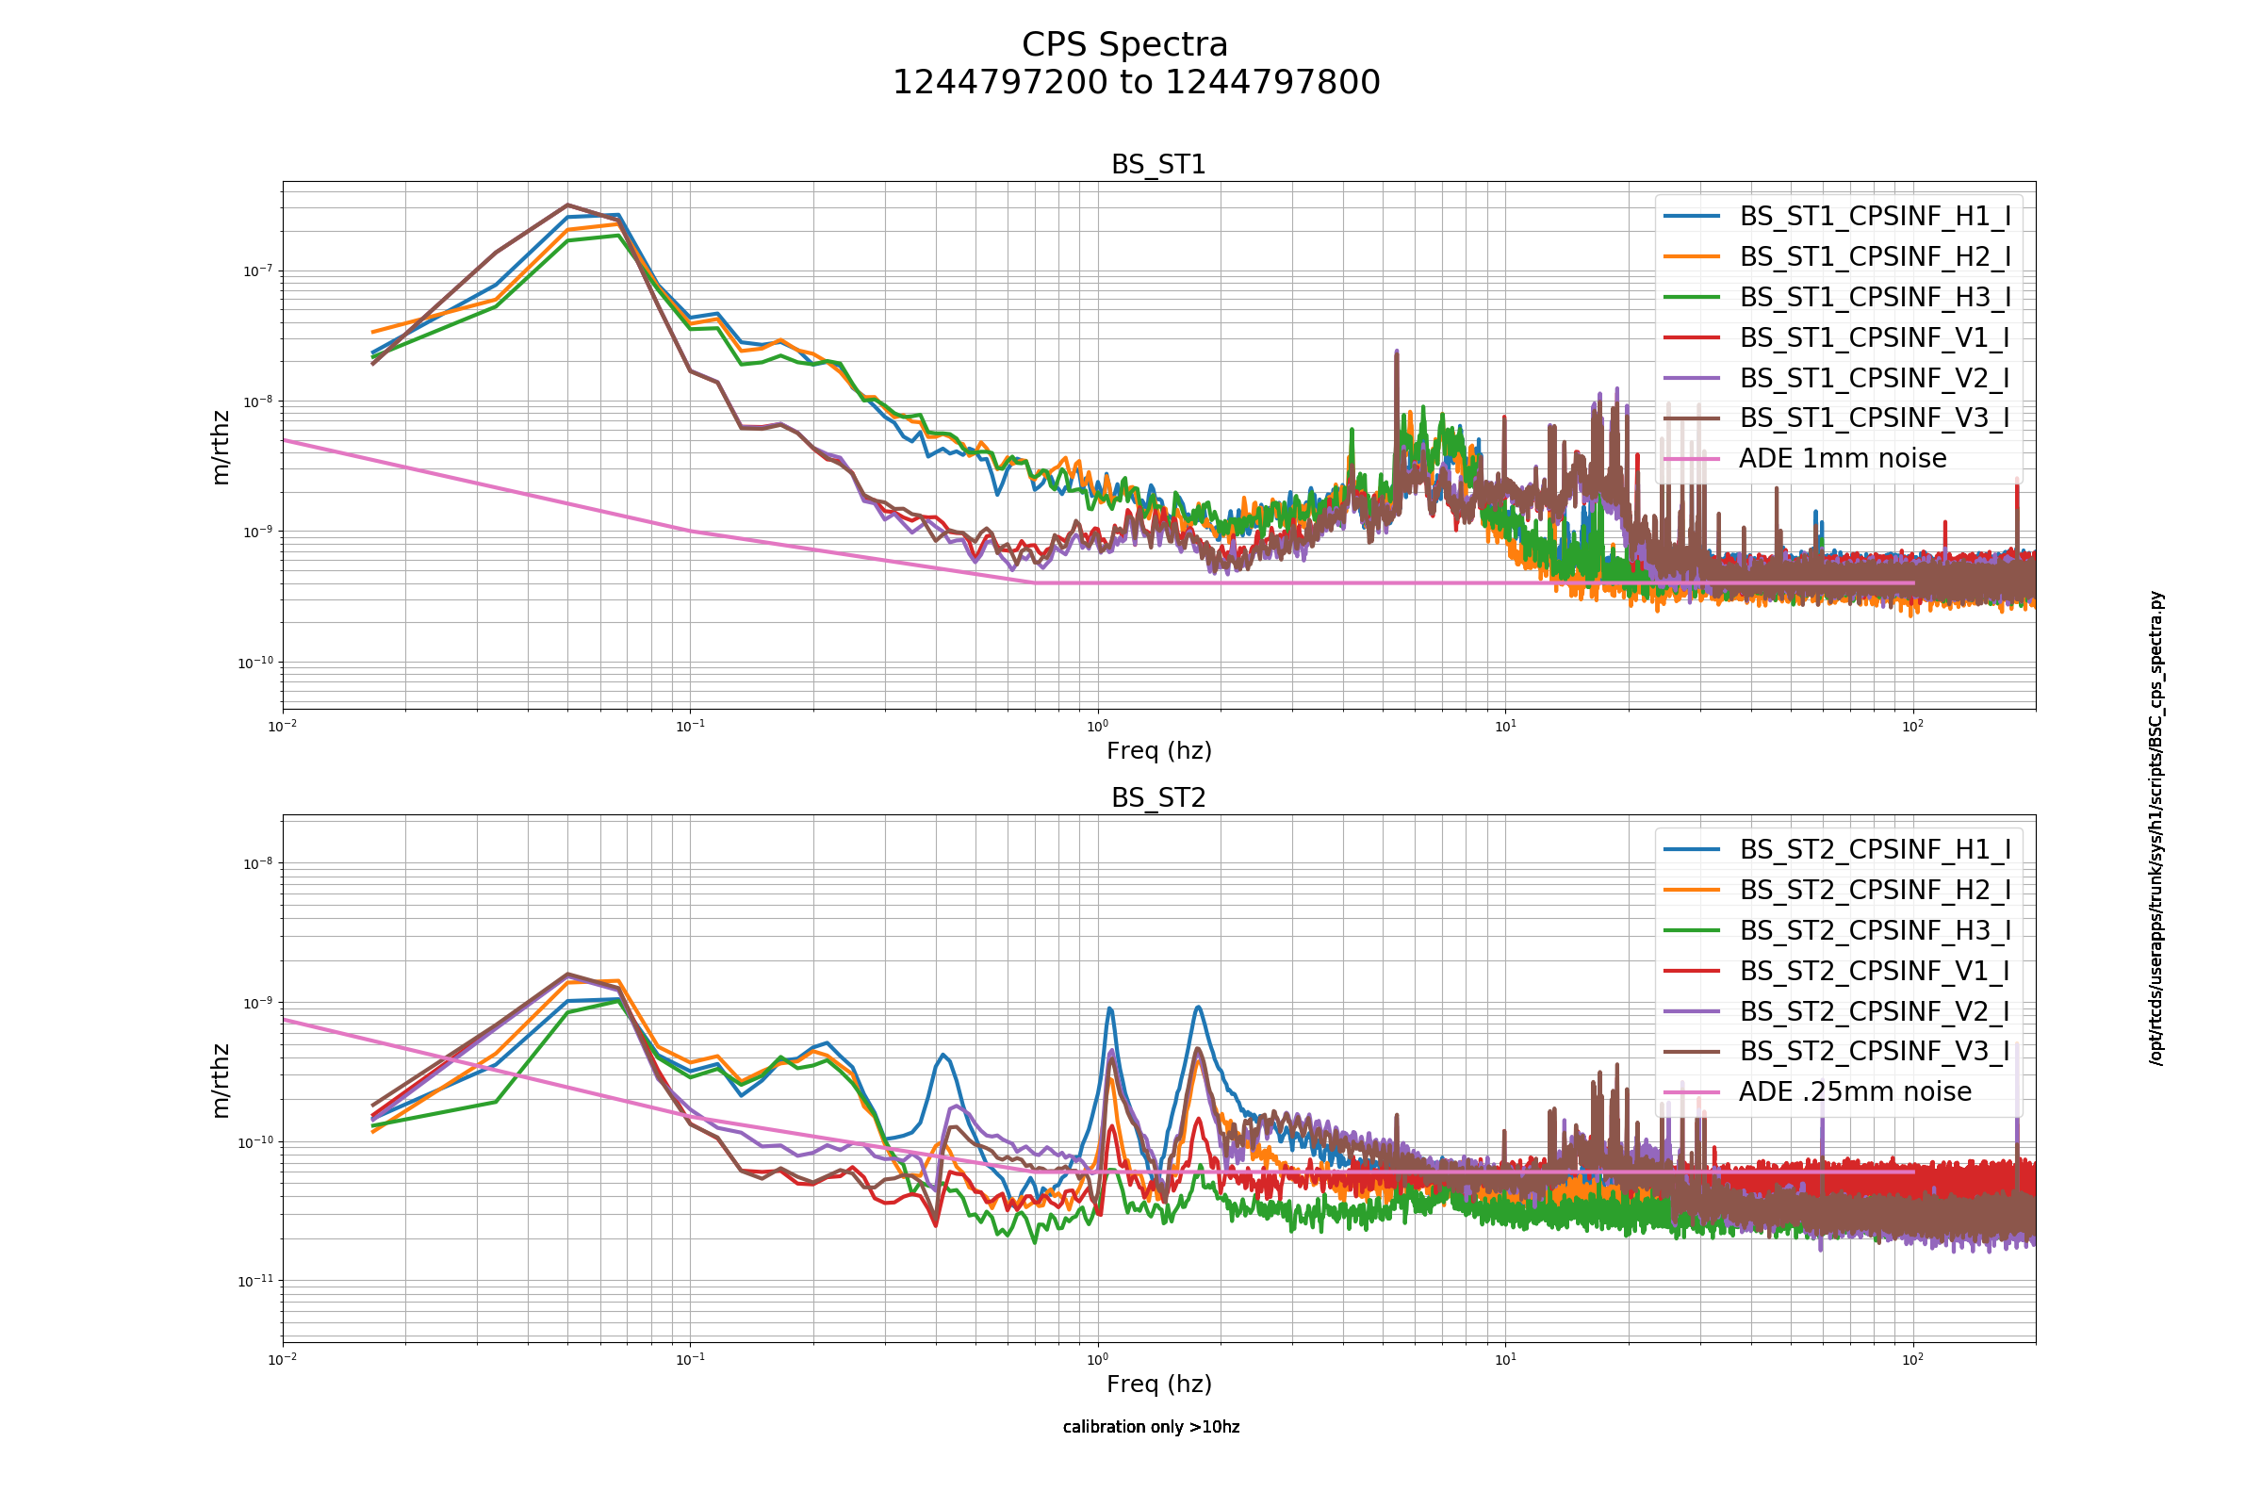2262x1508 pixels.
Task: Click the "BS_ST2" subplot title
Action: pyautogui.click(x=1158, y=798)
